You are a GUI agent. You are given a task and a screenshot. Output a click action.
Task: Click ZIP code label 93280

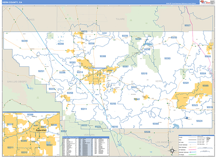pos(61,44)
